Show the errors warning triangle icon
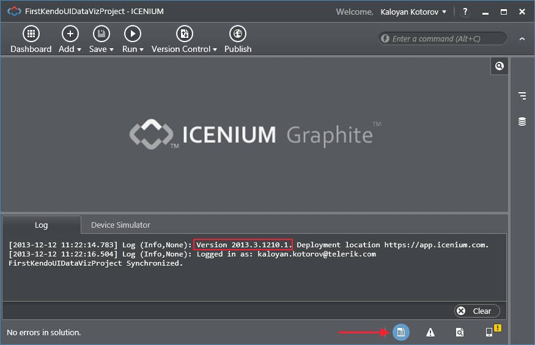535x345 pixels. pos(430,332)
